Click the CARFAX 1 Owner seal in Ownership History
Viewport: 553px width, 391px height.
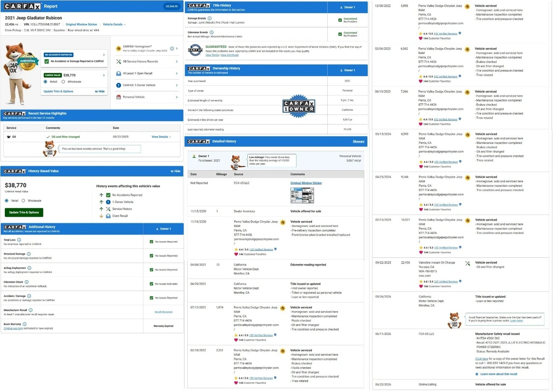click(x=298, y=106)
